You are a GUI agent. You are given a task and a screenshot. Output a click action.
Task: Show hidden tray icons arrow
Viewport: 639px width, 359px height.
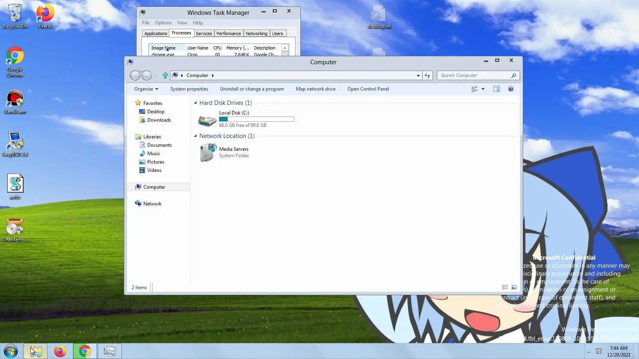588,351
